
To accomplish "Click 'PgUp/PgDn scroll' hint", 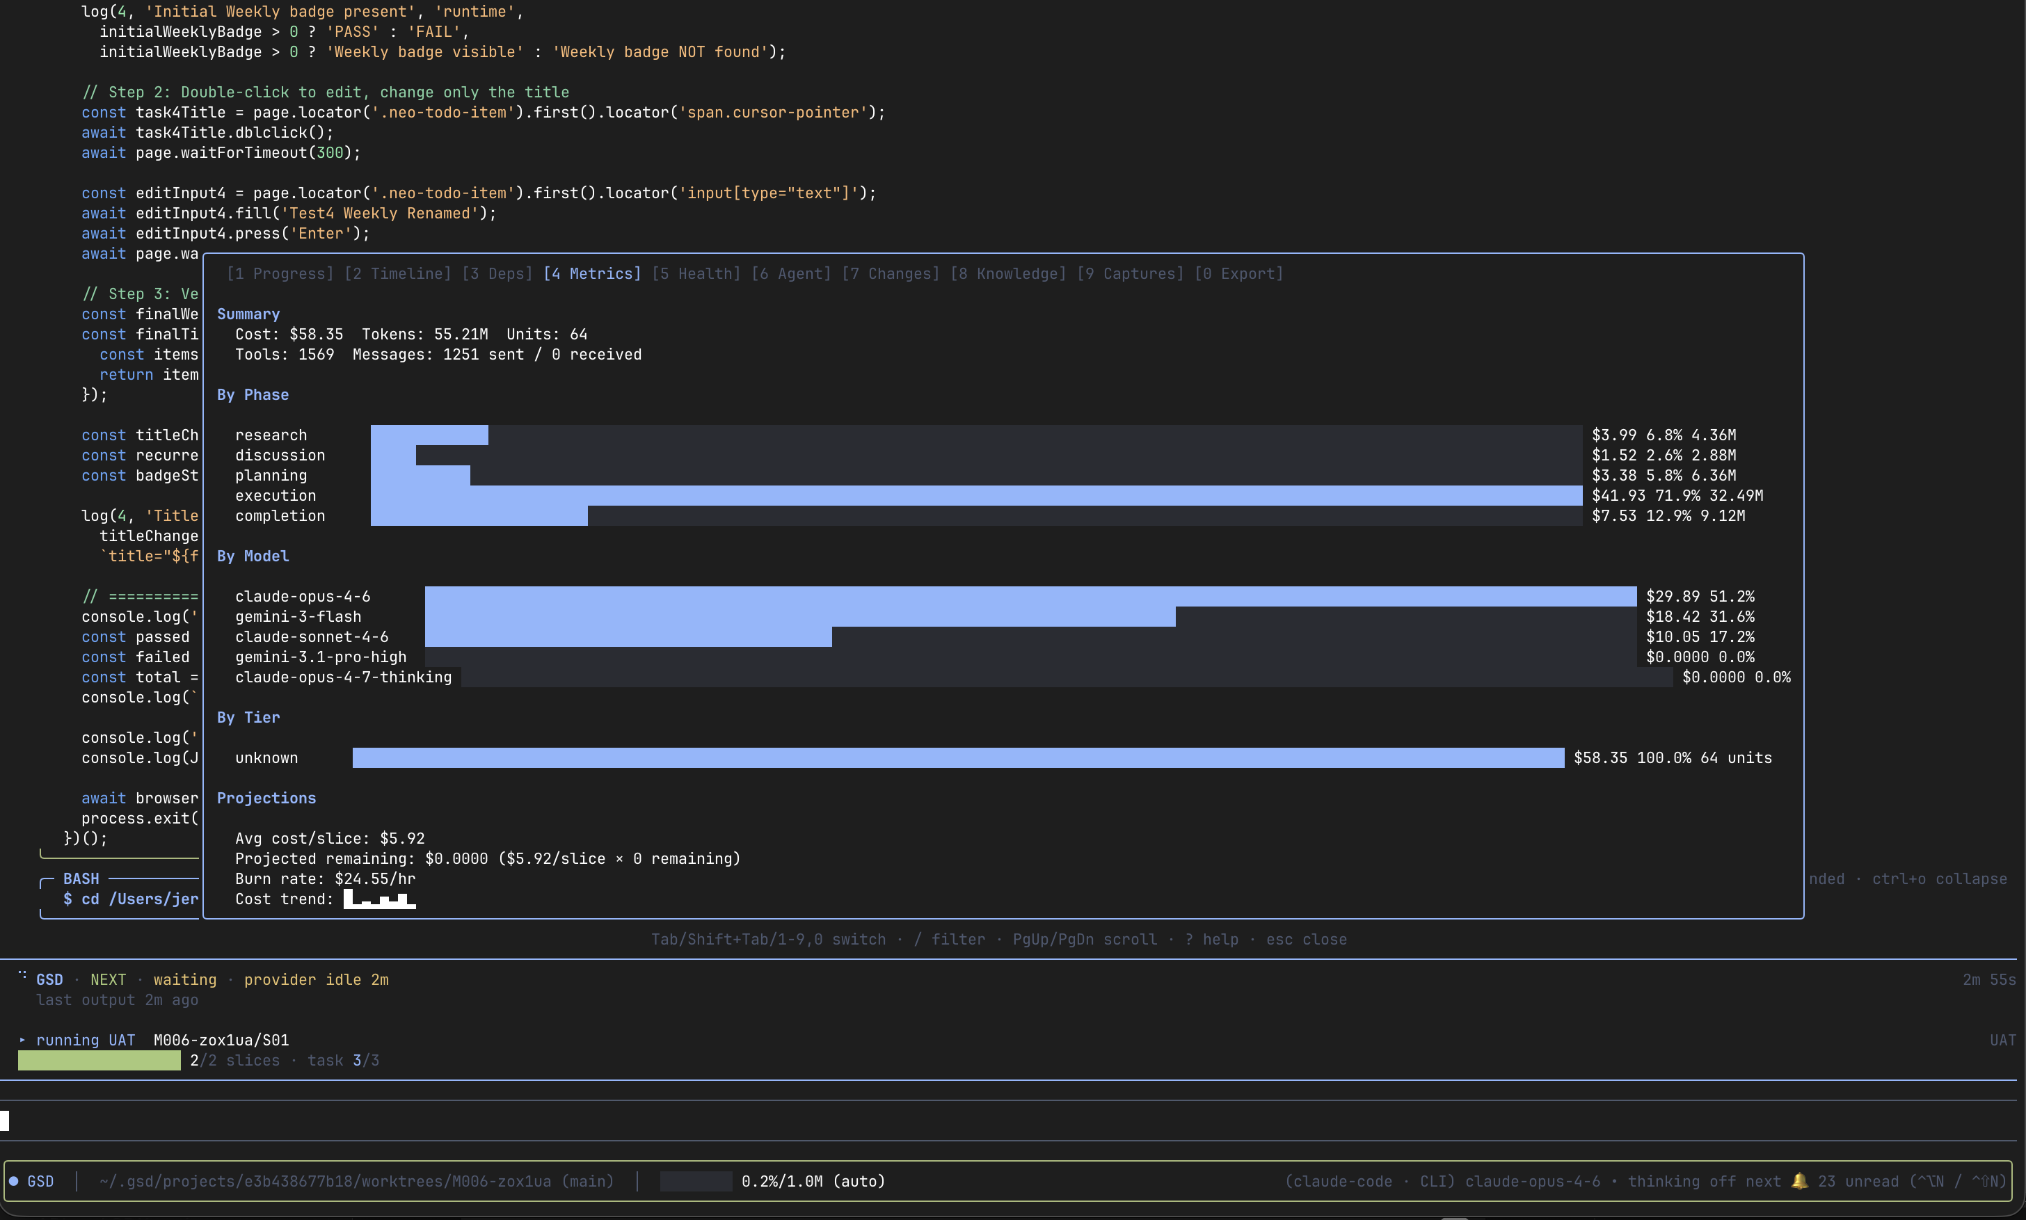I will tap(1085, 939).
